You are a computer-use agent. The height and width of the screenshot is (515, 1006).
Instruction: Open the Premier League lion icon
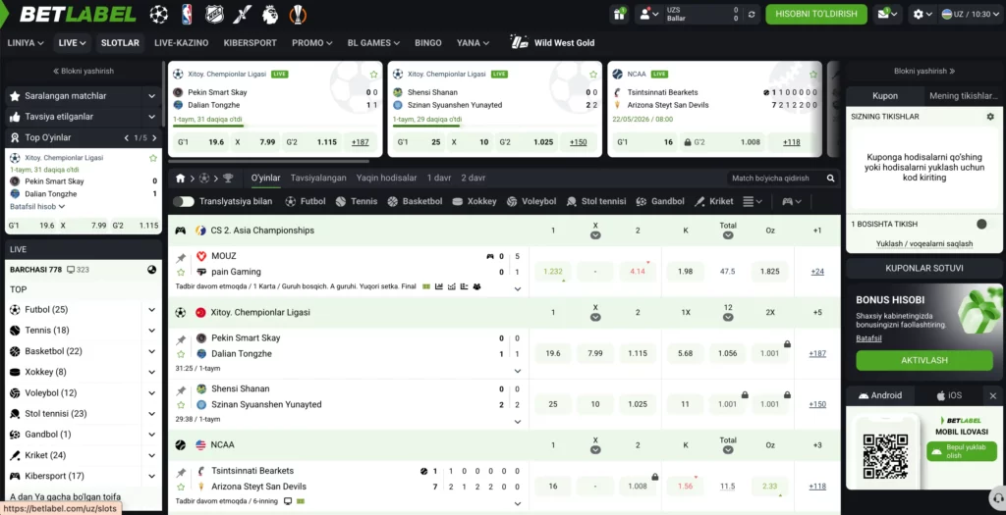270,14
